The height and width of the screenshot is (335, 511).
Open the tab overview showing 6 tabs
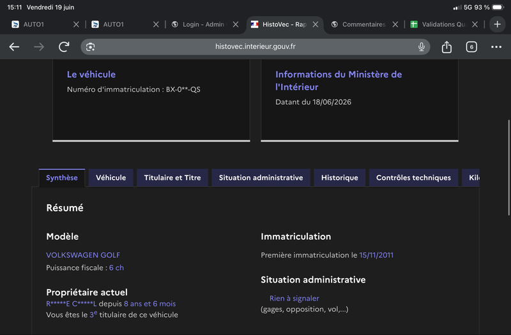[x=471, y=47]
